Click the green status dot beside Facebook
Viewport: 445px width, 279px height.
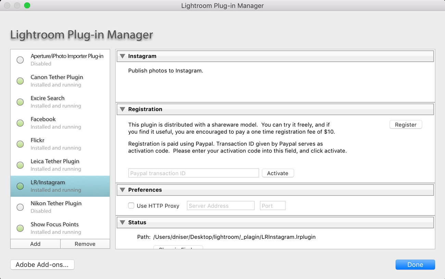pyautogui.click(x=20, y=123)
